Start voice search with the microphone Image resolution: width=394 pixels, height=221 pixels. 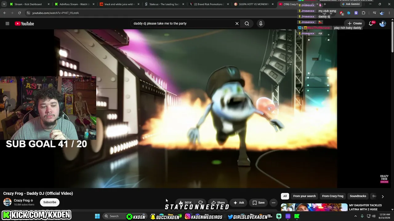[x=261, y=23]
